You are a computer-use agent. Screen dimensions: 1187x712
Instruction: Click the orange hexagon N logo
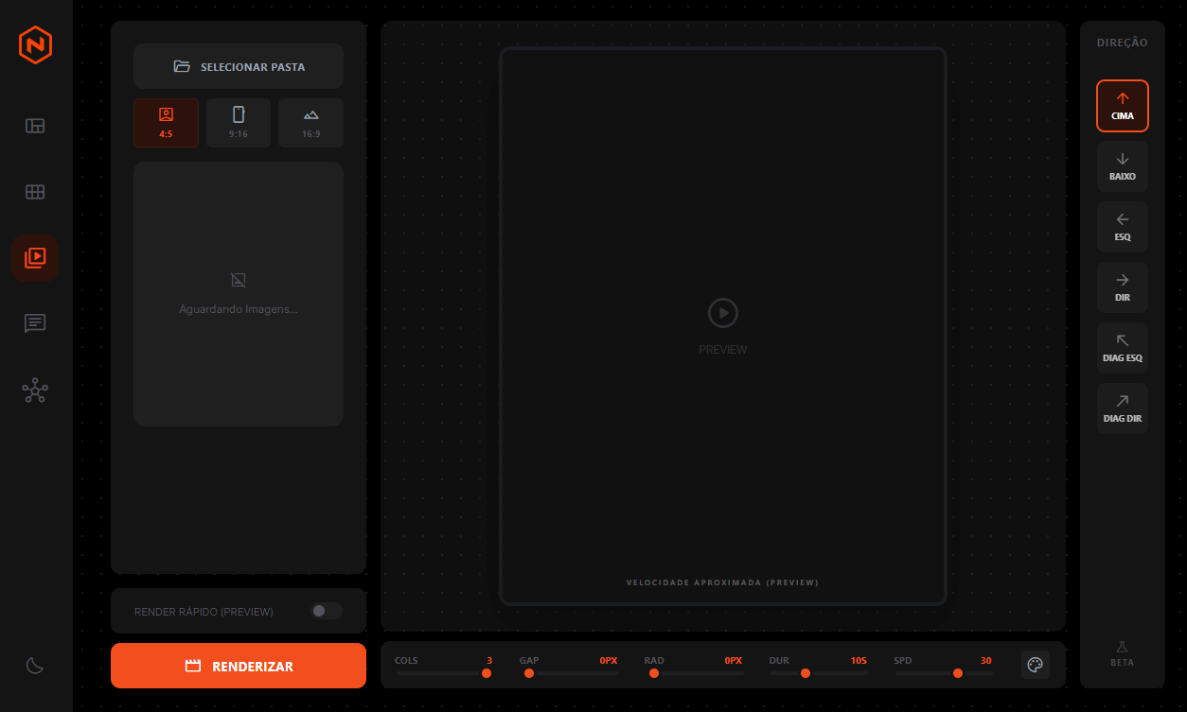pos(35,44)
